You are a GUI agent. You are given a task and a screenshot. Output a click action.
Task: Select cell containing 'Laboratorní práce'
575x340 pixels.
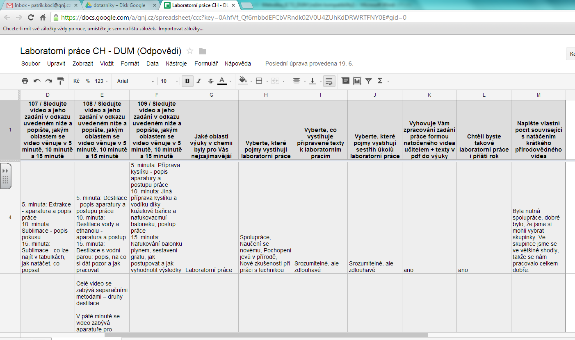pyautogui.click(x=211, y=217)
